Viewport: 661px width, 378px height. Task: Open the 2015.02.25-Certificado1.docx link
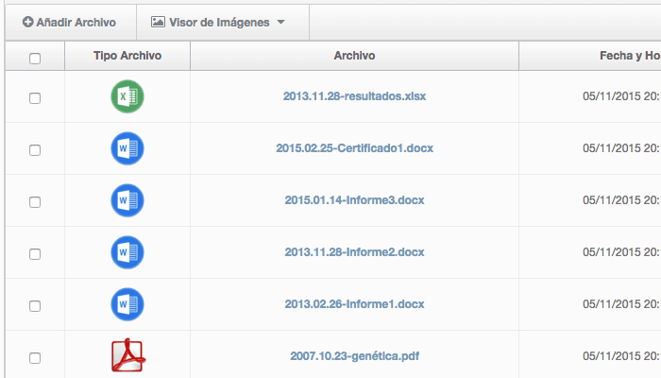(354, 148)
